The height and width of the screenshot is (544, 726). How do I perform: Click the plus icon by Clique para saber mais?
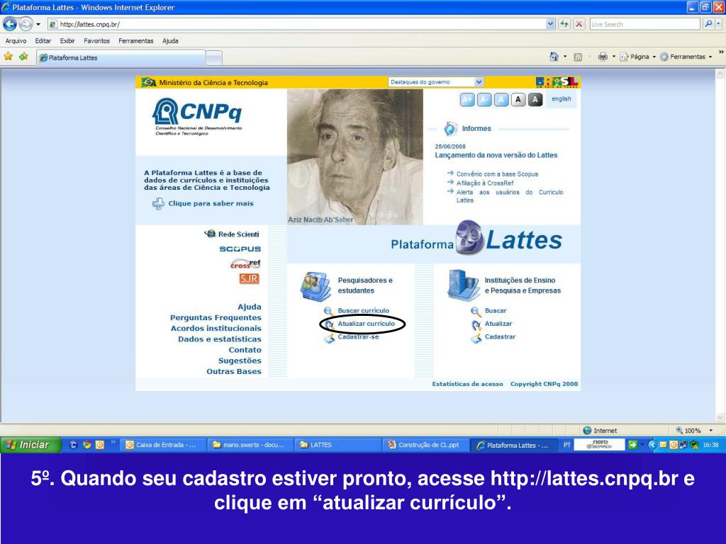158,203
